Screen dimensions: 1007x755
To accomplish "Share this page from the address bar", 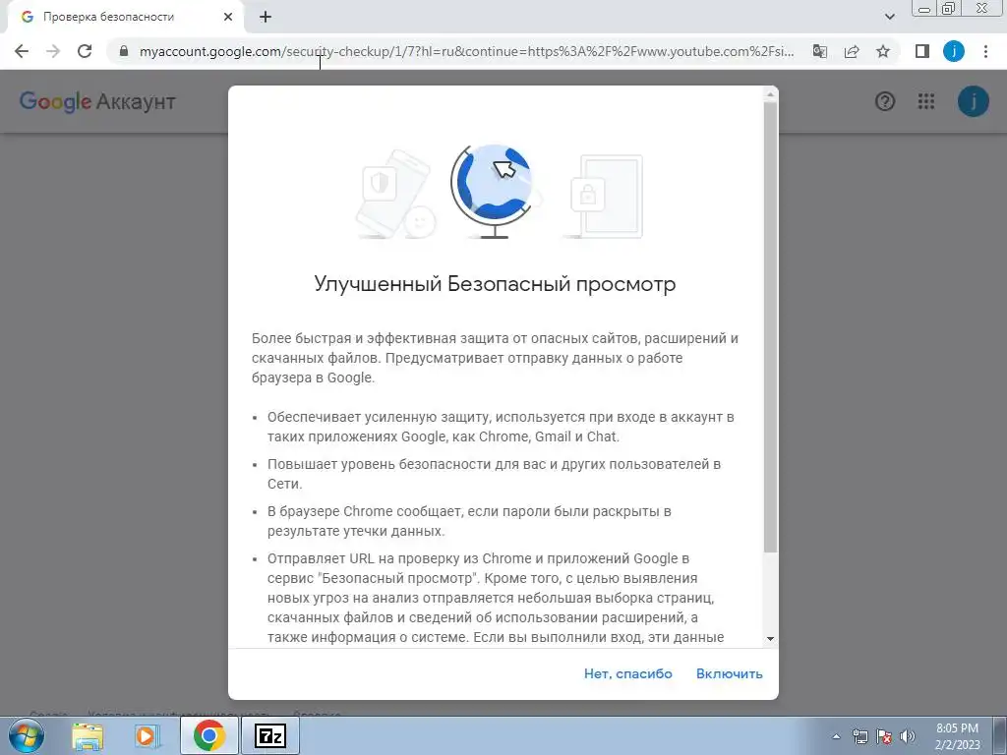I will (852, 51).
